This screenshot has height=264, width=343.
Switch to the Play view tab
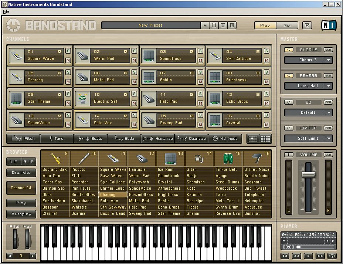(265, 26)
